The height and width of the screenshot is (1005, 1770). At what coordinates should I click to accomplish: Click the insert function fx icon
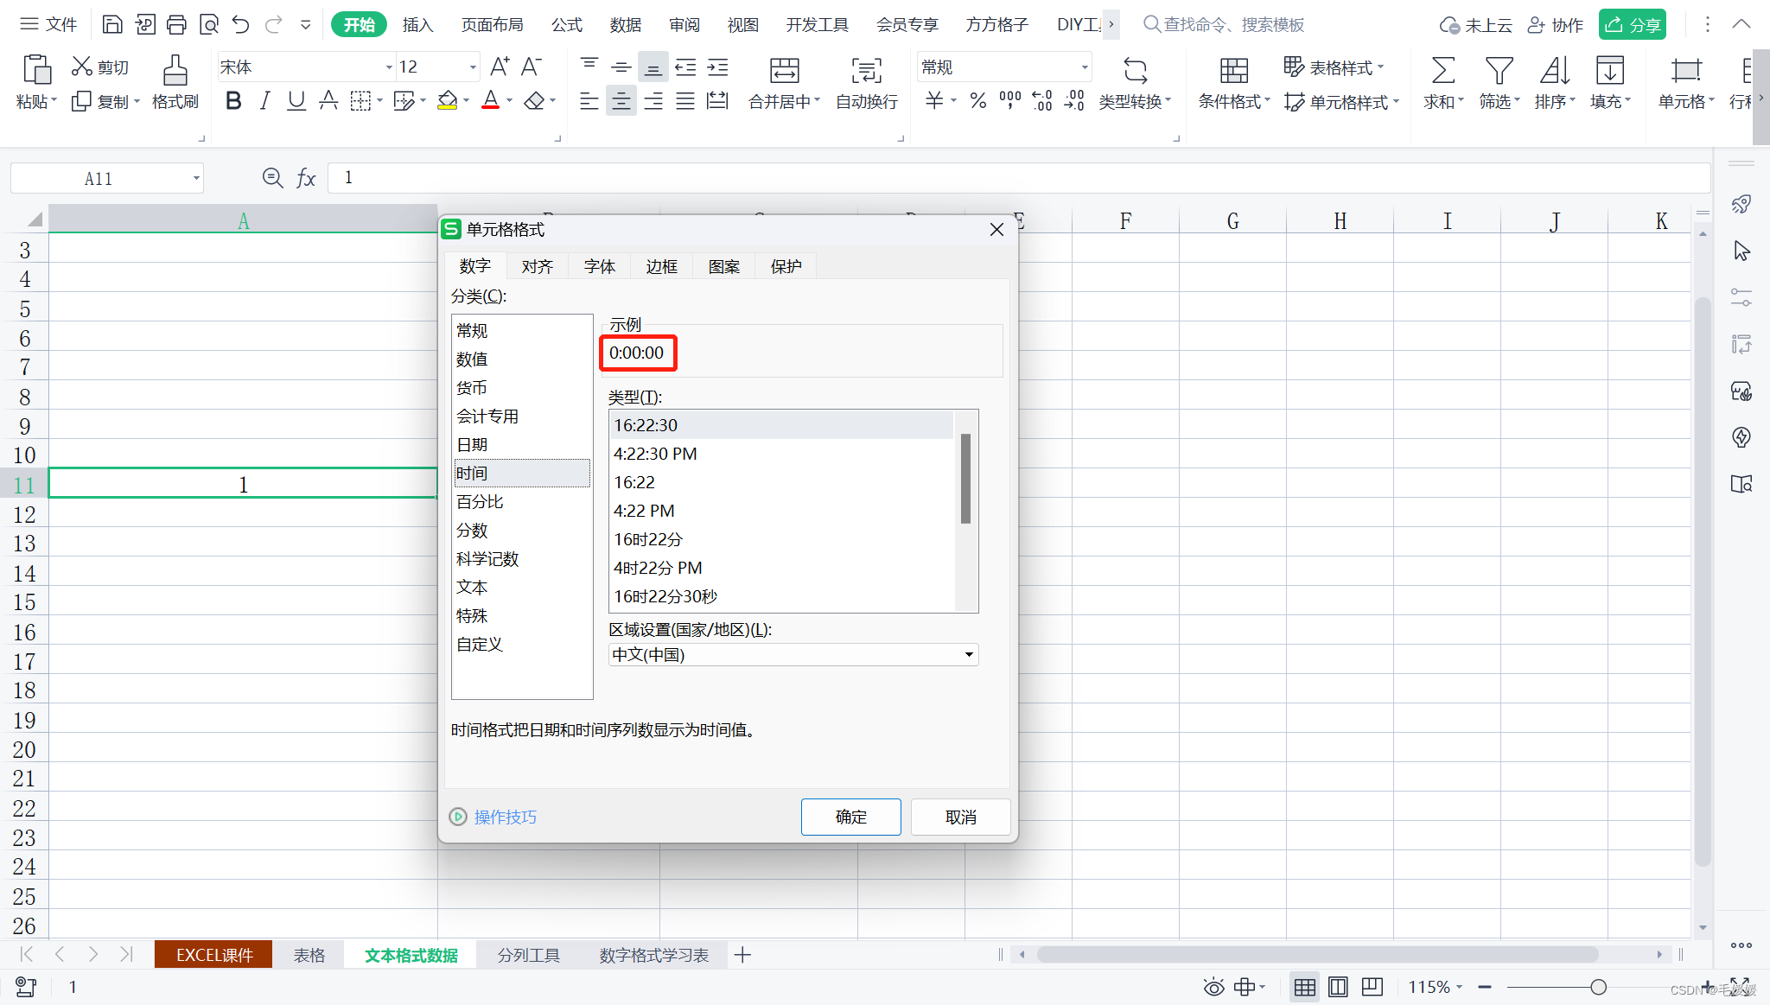306,178
